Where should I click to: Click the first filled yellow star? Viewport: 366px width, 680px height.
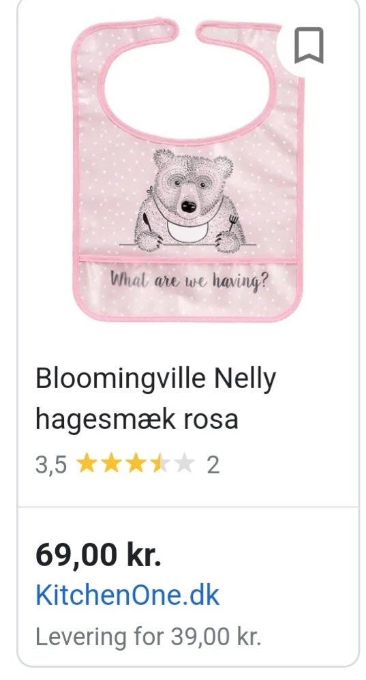pyautogui.click(x=87, y=463)
